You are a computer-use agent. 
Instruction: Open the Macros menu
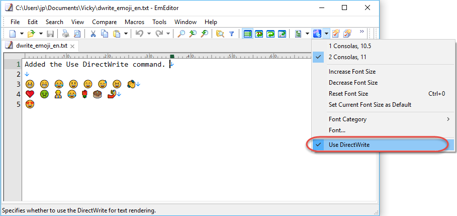pyautogui.click(x=134, y=22)
